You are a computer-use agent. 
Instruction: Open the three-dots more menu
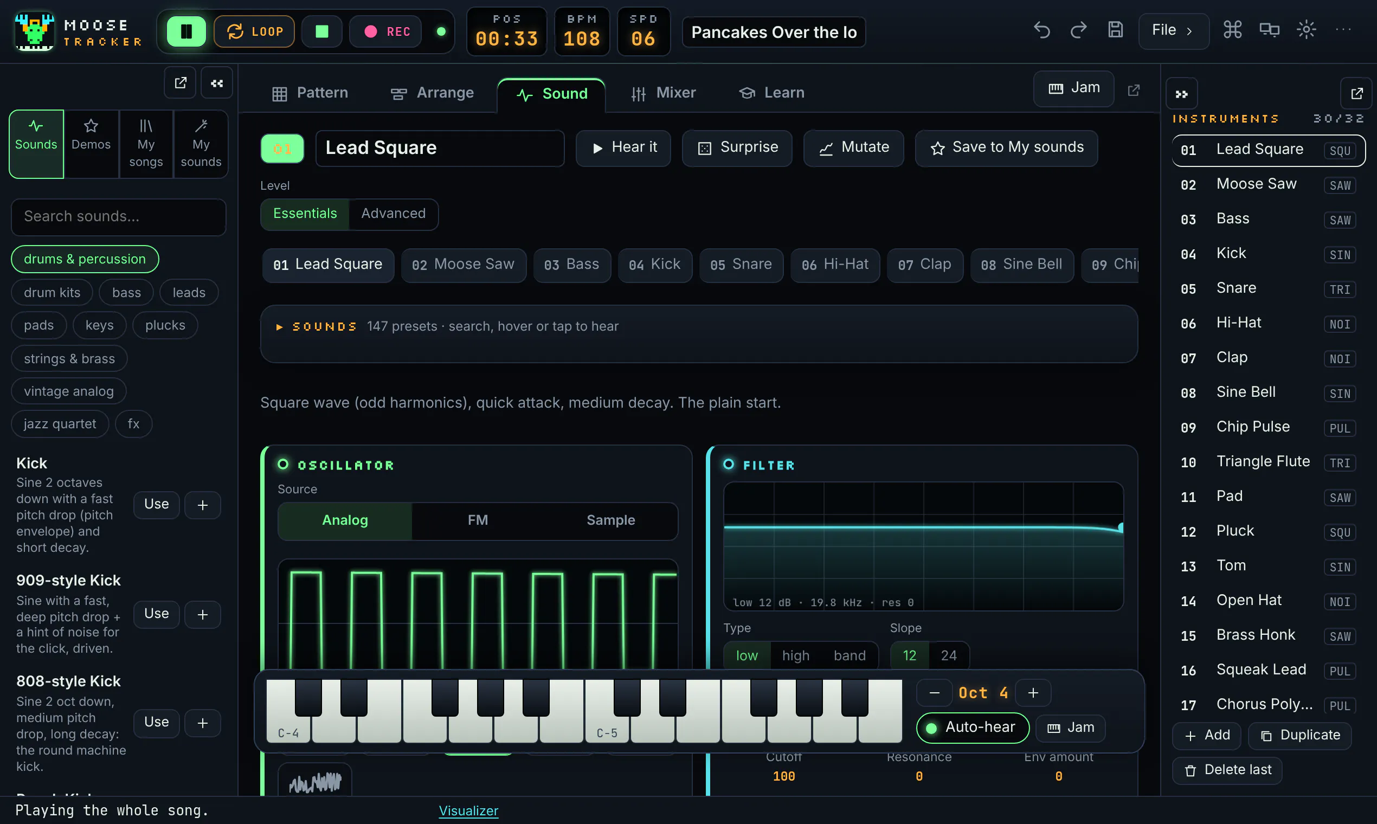click(1343, 30)
